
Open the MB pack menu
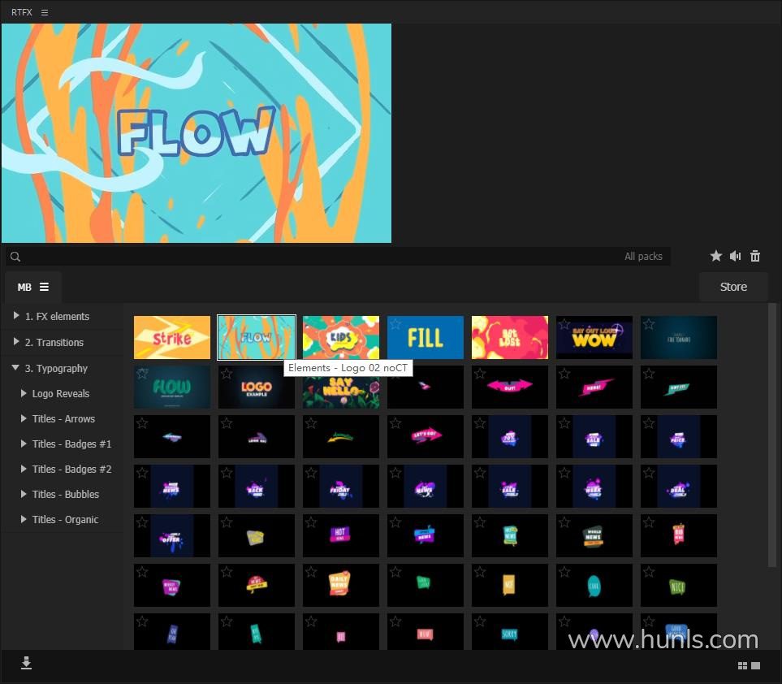(x=33, y=287)
